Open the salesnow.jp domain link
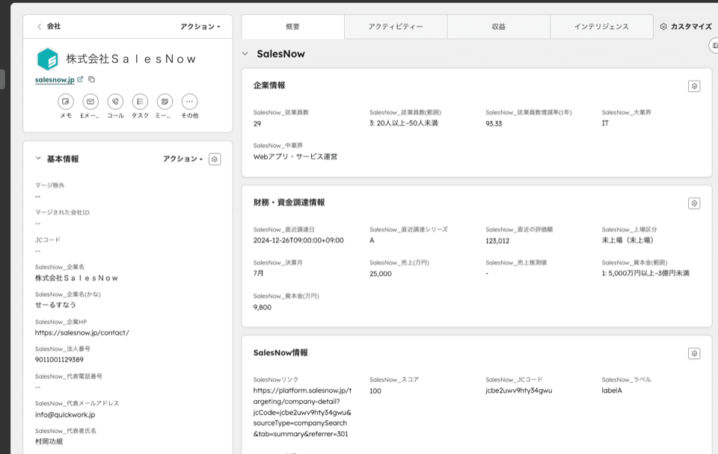 coord(55,80)
